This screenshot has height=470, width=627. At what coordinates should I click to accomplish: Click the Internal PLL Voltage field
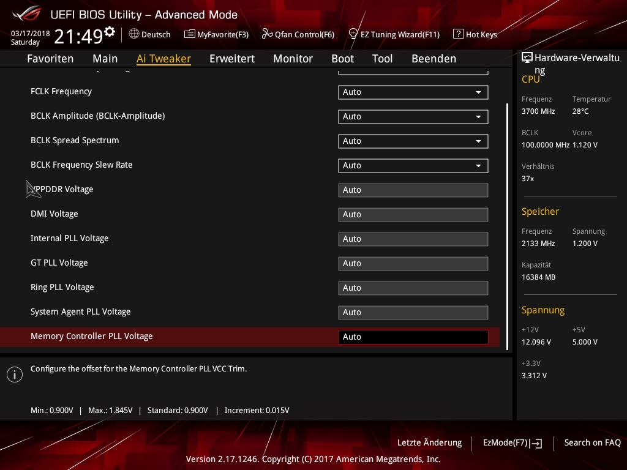[413, 239]
